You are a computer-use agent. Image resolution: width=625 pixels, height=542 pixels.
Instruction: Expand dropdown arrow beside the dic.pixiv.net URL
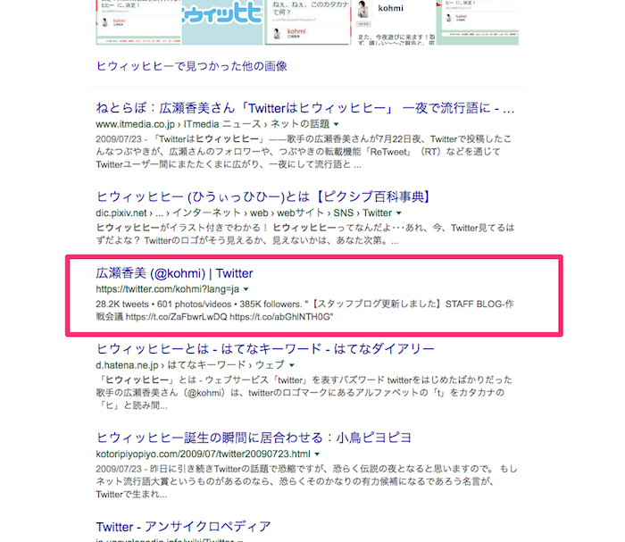pyautogui.click(x=398, y=213)
